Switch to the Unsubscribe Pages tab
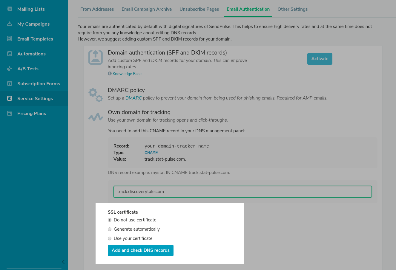Image resolution: width=396 pixels, height=270 pixels. (x=199, y=9)
